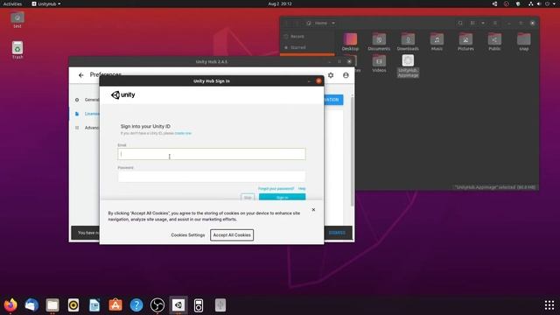Image resolution: width=560 pixels, height=315 pixels.
Task: Select UnityHub AppImage file in Files
Action: point(408,66)
